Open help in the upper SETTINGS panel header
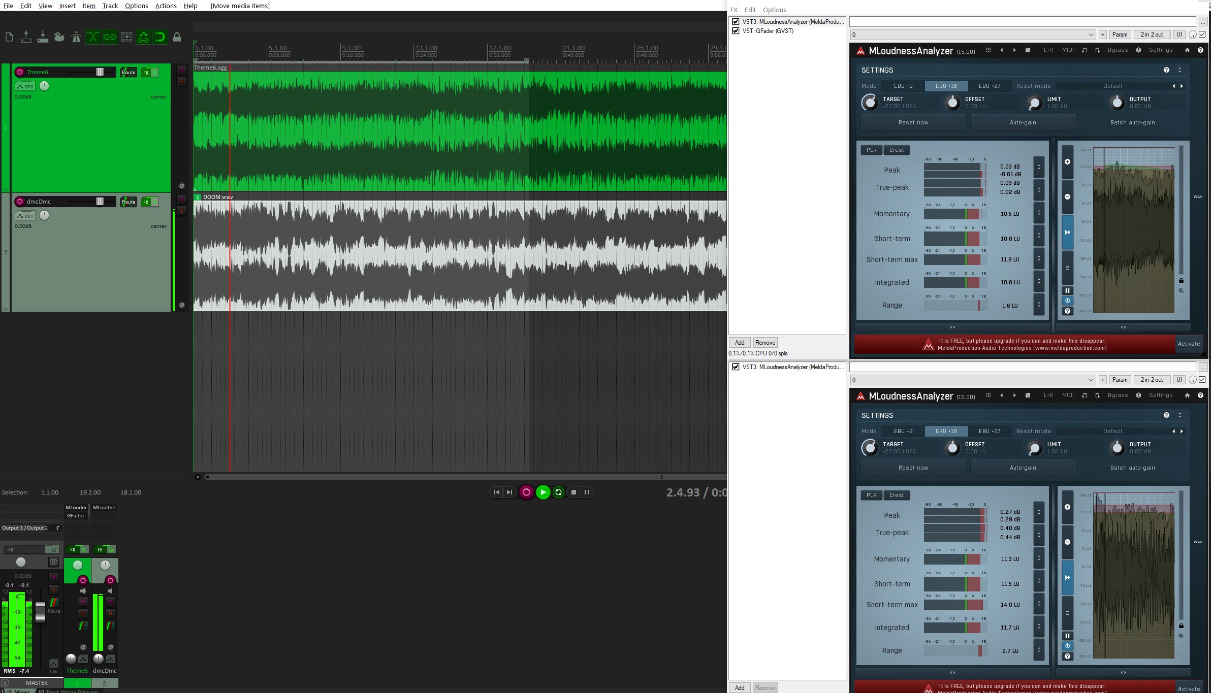Screen dimensions: 1211x693 [x=1166, y=70]
